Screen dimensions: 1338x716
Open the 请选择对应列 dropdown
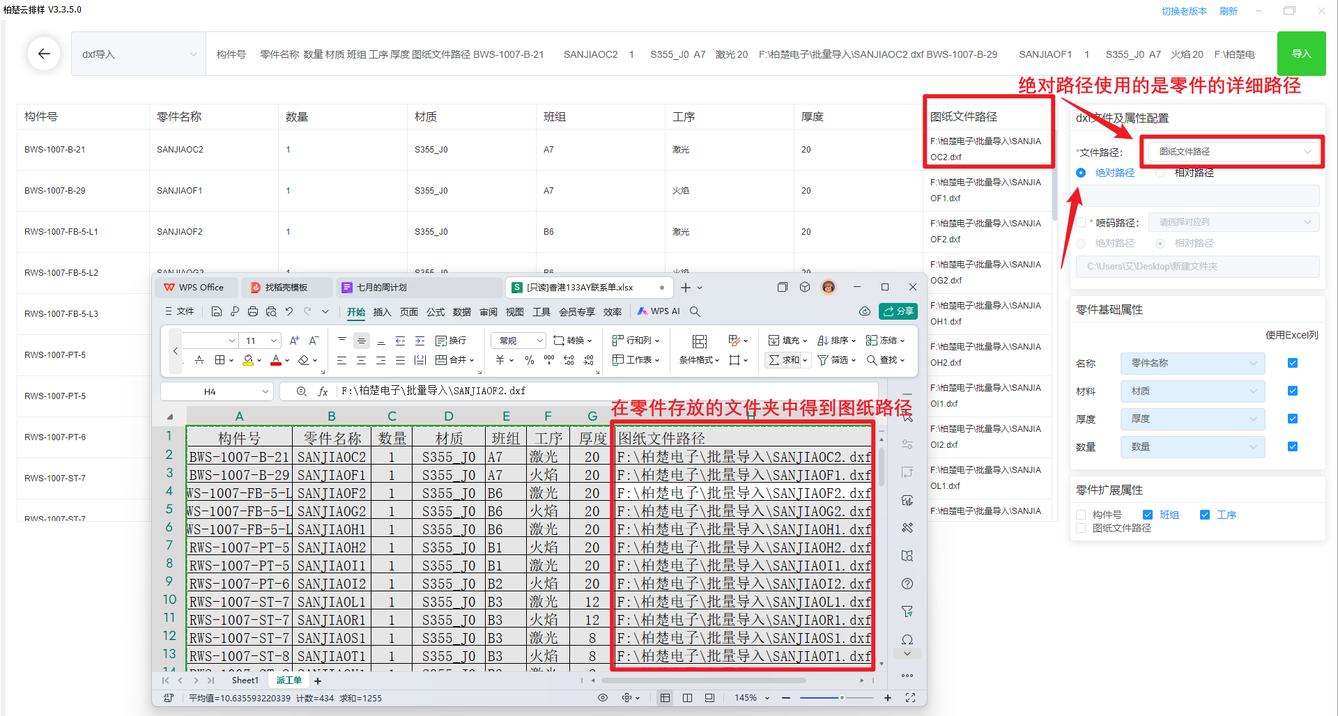coord(1234,222)
